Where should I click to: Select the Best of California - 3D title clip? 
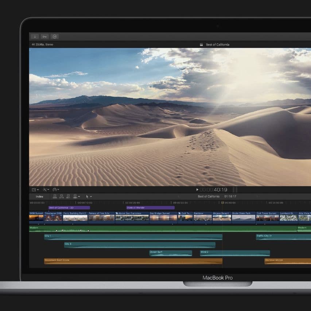point(69,208)
